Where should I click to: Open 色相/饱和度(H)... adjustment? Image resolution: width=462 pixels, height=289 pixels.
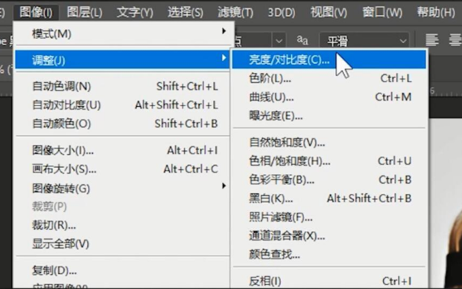[x=329, y=161]
